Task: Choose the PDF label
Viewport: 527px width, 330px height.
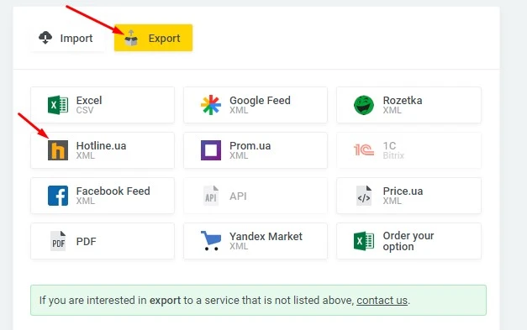Action: pyautogui.click(x=86, y=241)
